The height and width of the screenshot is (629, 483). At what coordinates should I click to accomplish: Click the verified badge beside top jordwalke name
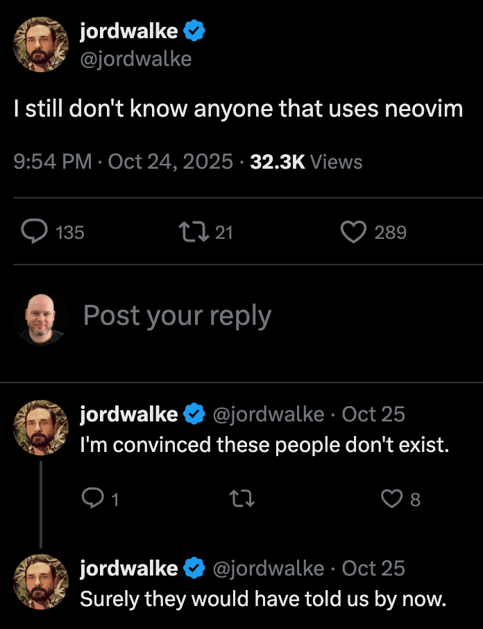pyautogui.click(x=194, y=31)
